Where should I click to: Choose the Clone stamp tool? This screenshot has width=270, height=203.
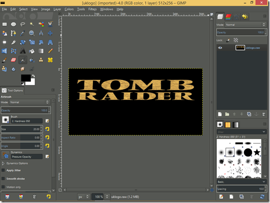tap(41, 60)
